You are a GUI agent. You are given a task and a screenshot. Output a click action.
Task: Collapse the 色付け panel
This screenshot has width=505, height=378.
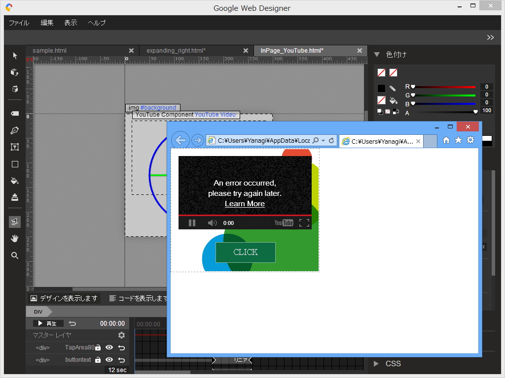377,55
